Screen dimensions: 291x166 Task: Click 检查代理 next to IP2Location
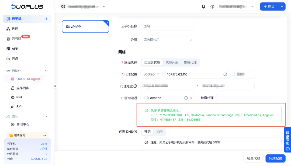pyautogui.click(x=207, y=98)
